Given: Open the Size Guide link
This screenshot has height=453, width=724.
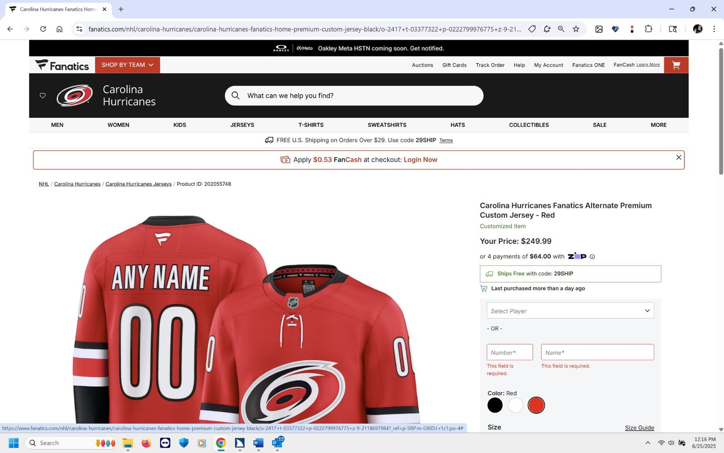Looking at the screenshot, I should tap(639, 428).
